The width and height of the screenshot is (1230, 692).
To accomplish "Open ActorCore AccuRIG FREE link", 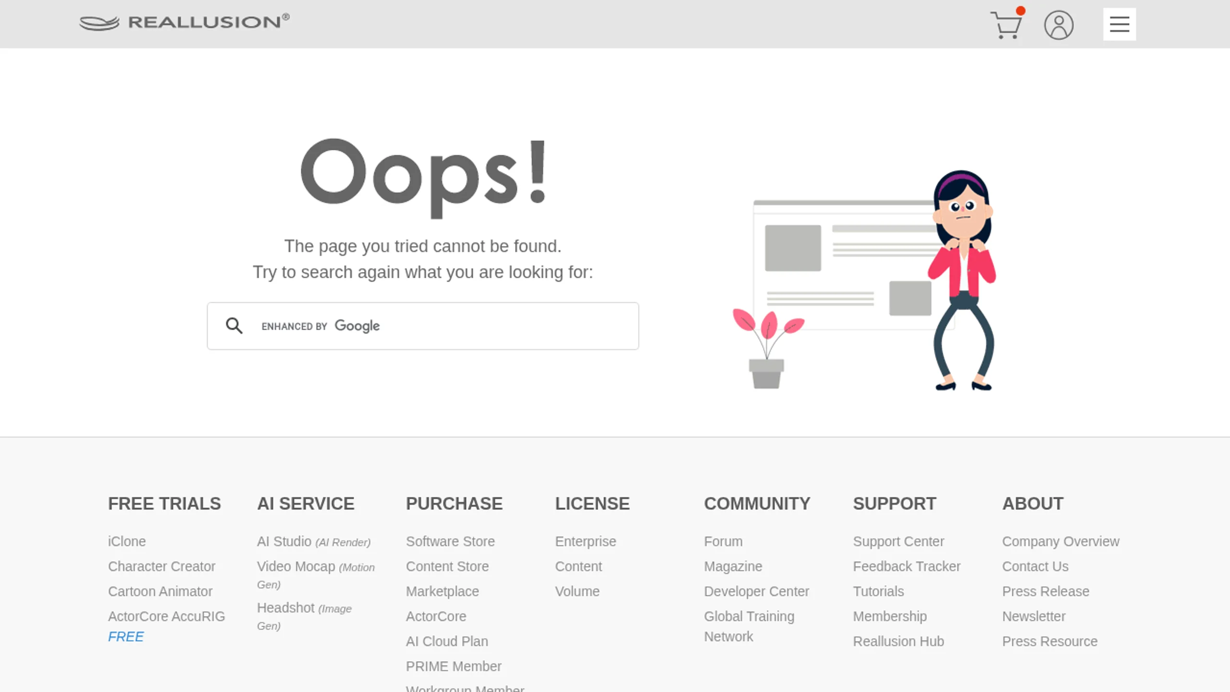I will [166, 626].
